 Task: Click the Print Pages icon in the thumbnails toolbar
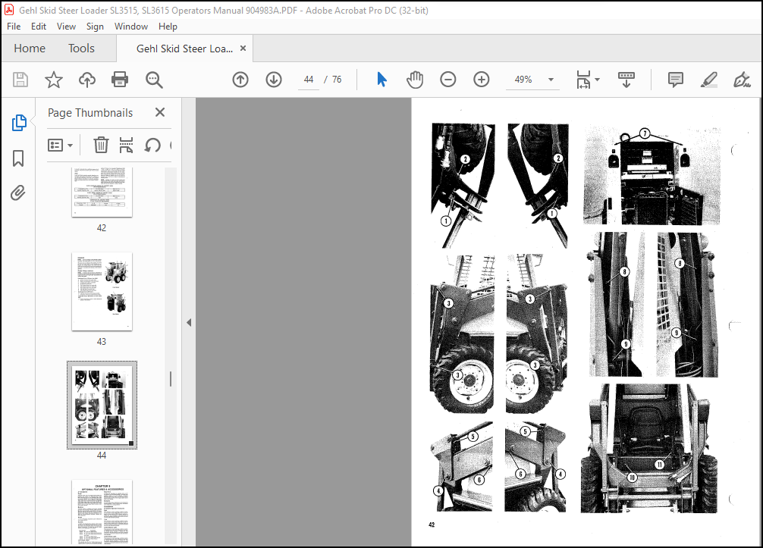point(126,145)
